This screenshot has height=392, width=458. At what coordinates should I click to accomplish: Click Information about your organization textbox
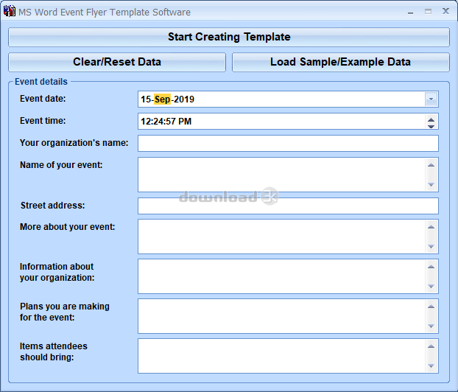tap(280, 276)
